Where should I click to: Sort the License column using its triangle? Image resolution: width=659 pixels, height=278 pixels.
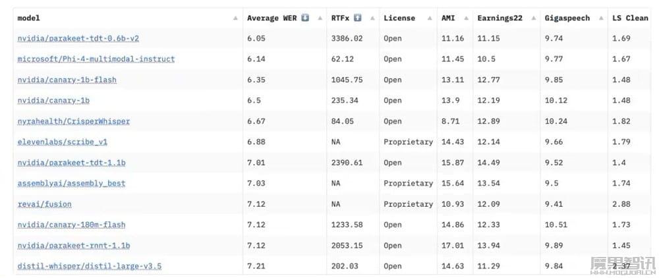[430, 18]
